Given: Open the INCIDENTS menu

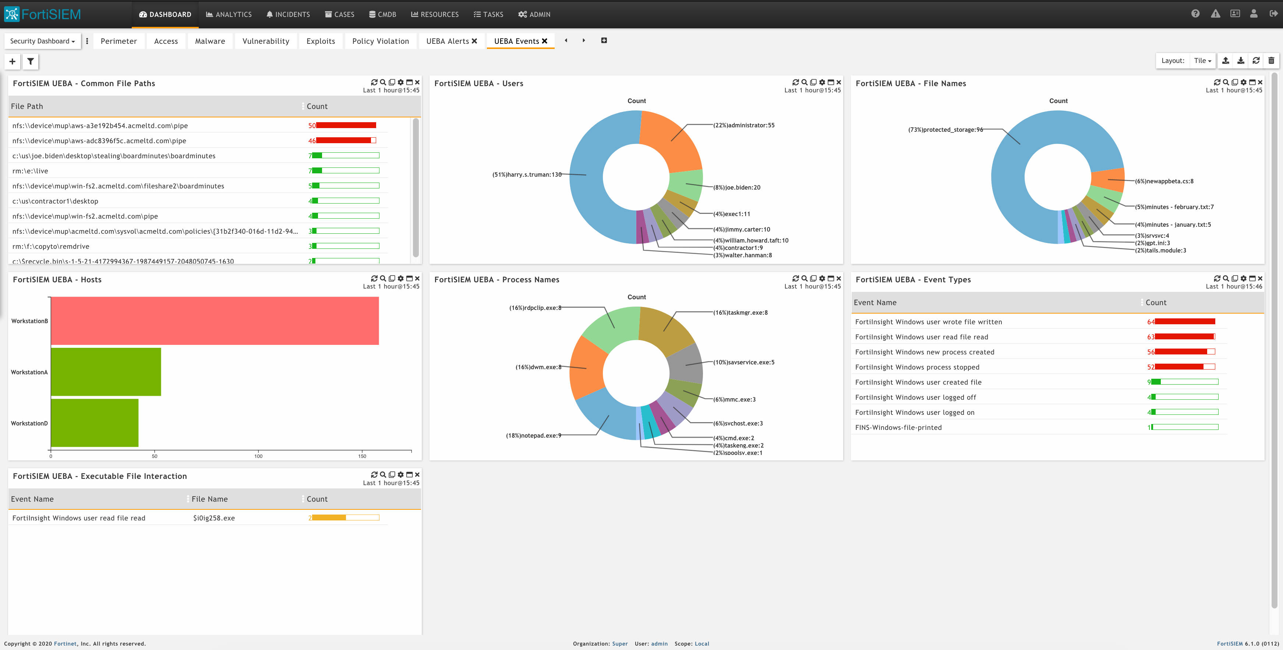Looking at the screenshot, I should (x=288, y=14).
